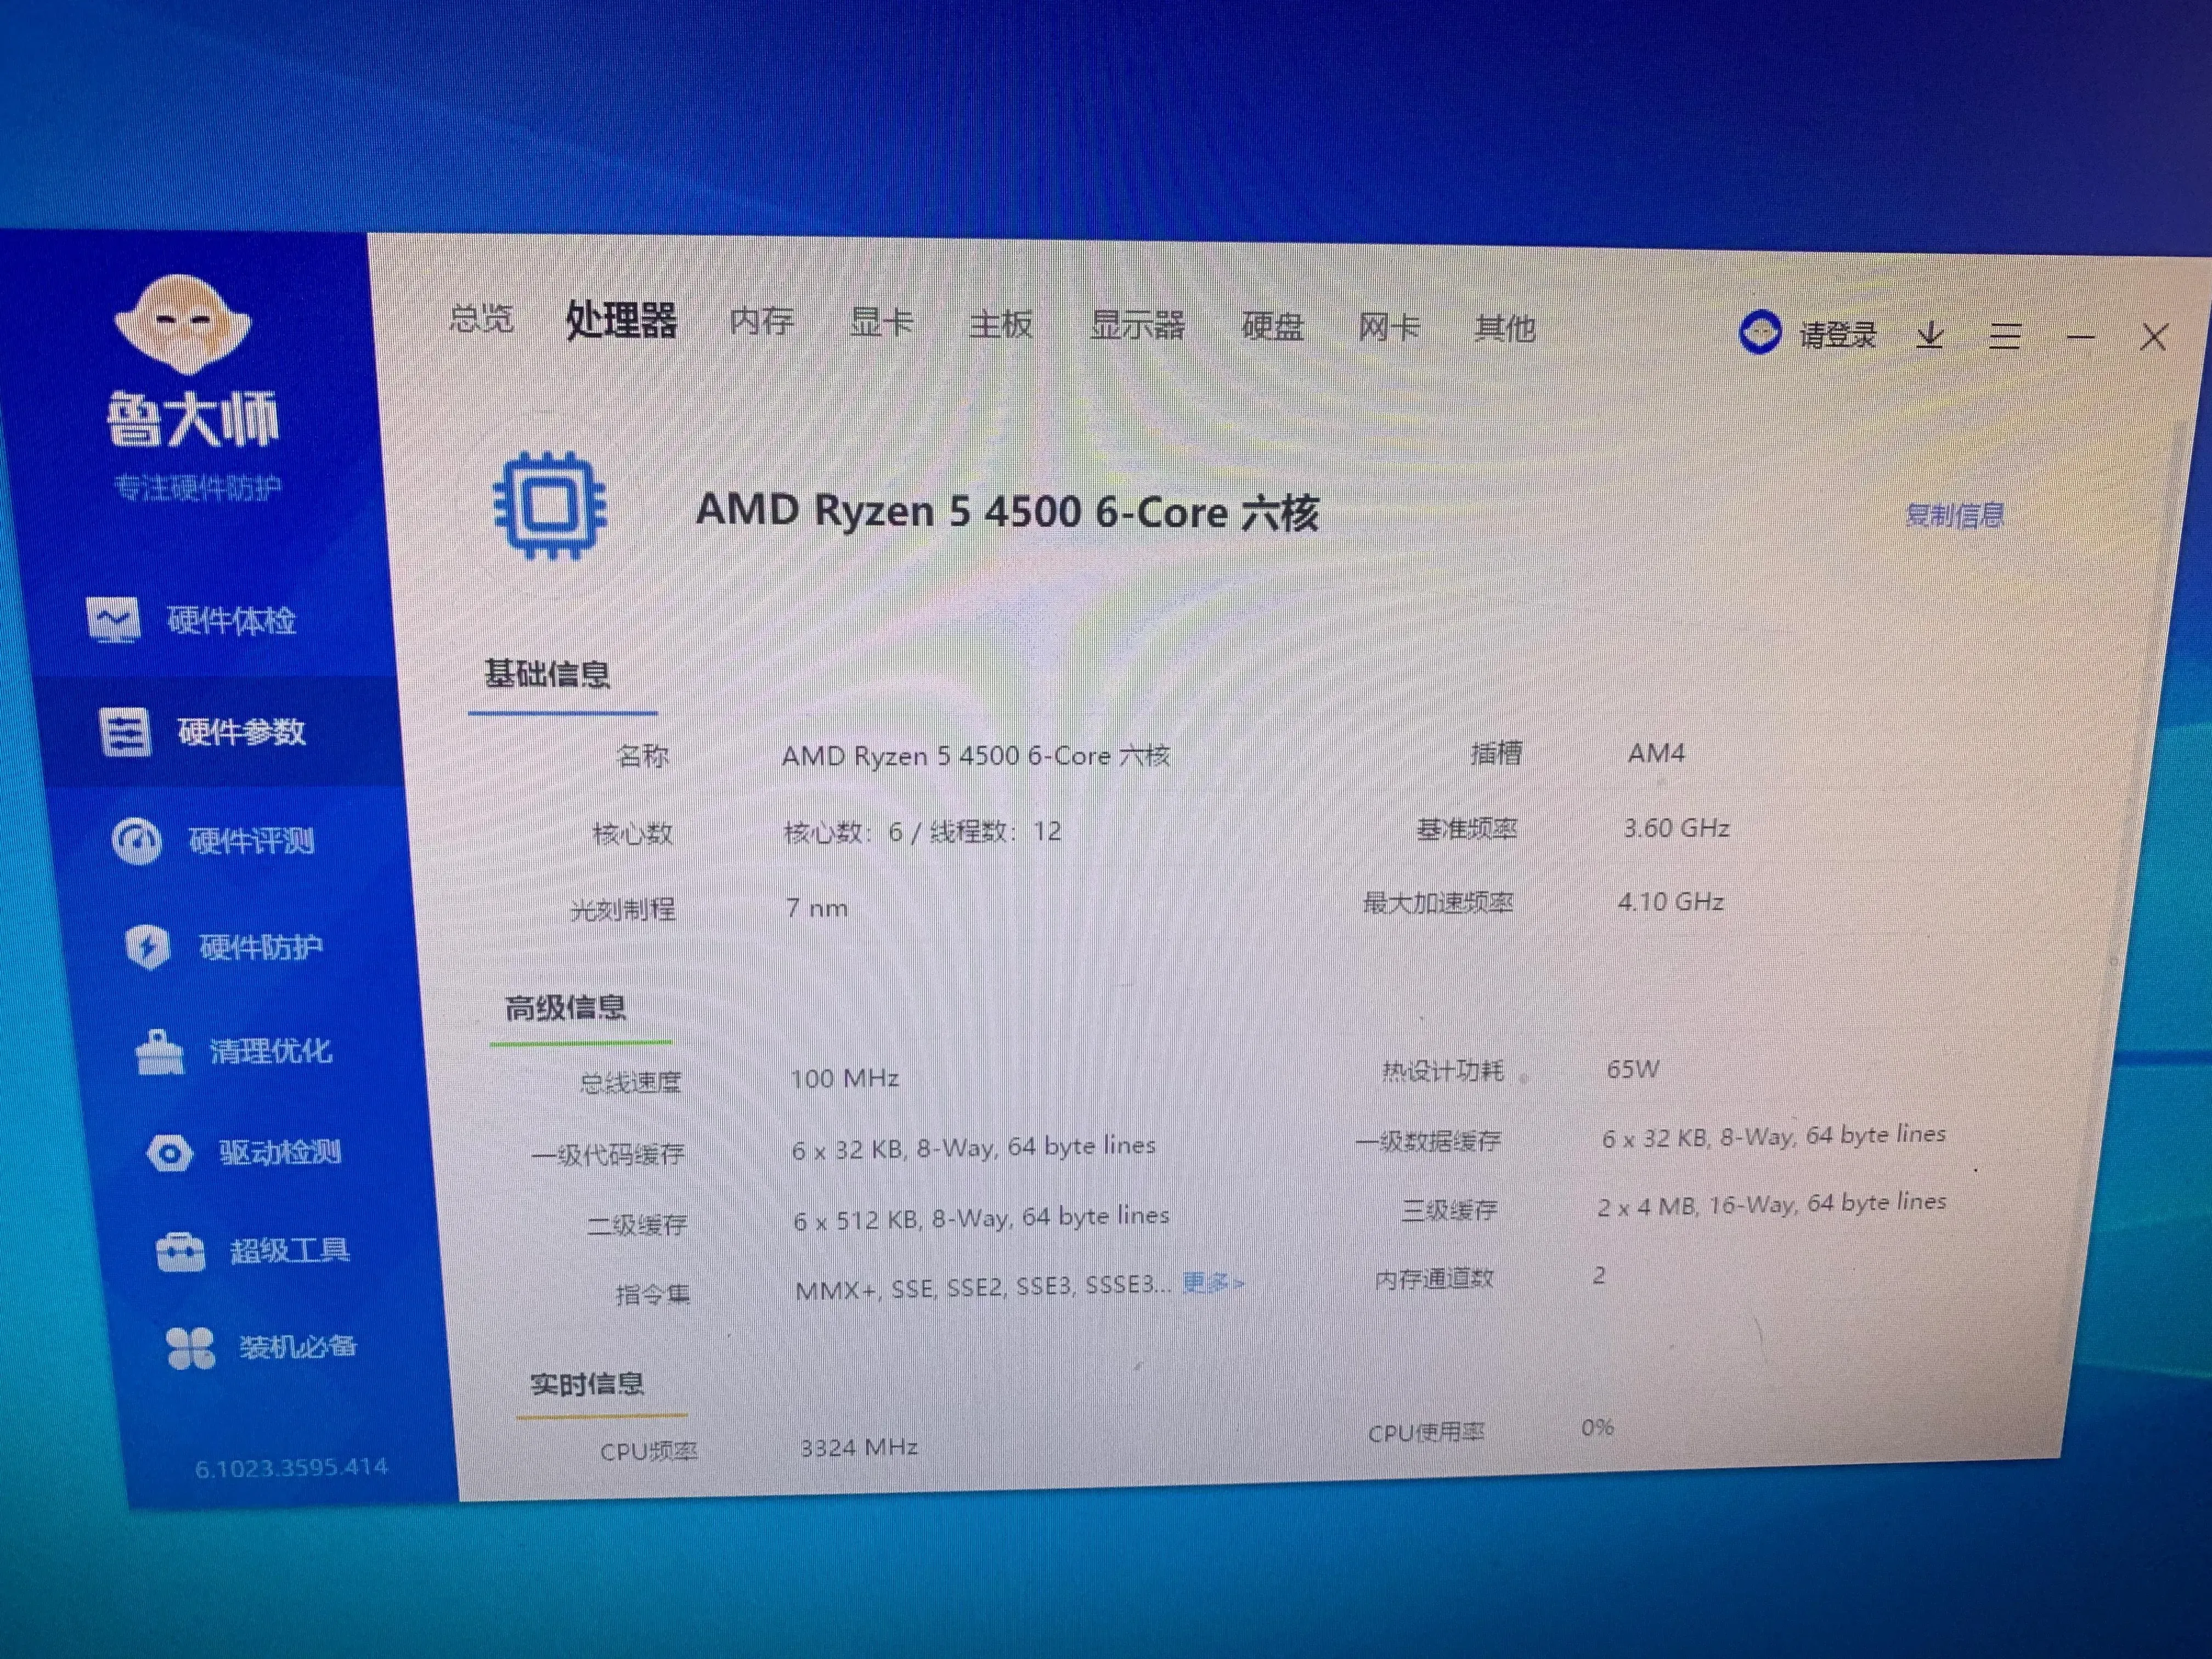Viewport: 2212px width, 1659px height.
Task: Select the 实时信息 section header
Action: click(x=587, y=1384)
